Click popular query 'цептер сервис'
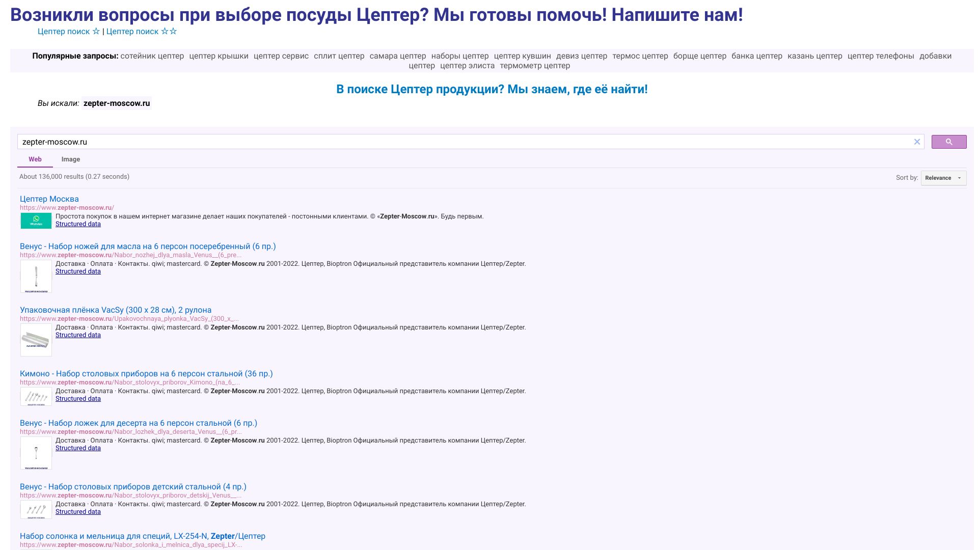This screenshot has height=550, width=978. click(281, 56)
